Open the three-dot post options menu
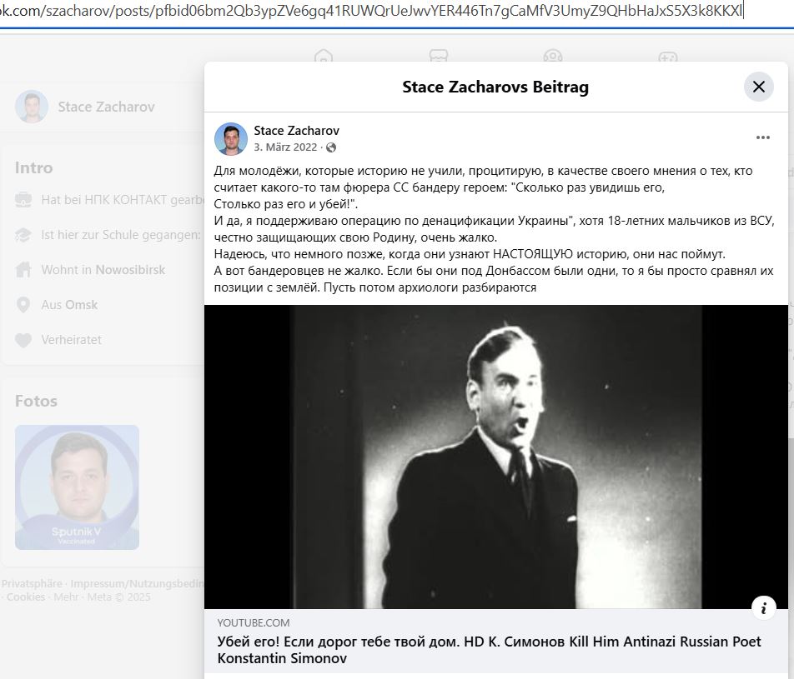 point(762,137)
